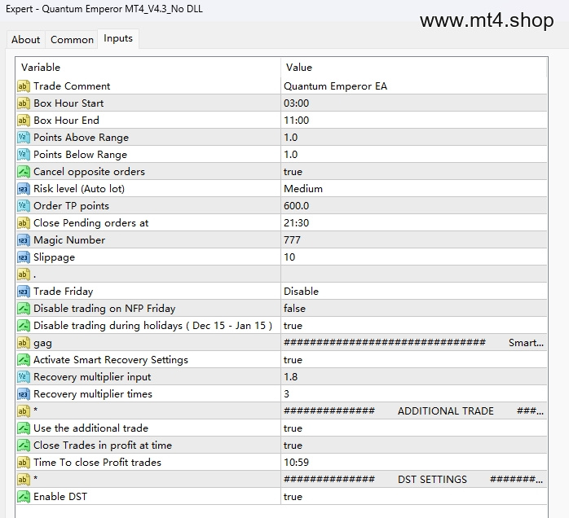The width and height of the screenshot is (569, 518).
Task: Edit the Box Hour End value 11:00
Action: 413,121
